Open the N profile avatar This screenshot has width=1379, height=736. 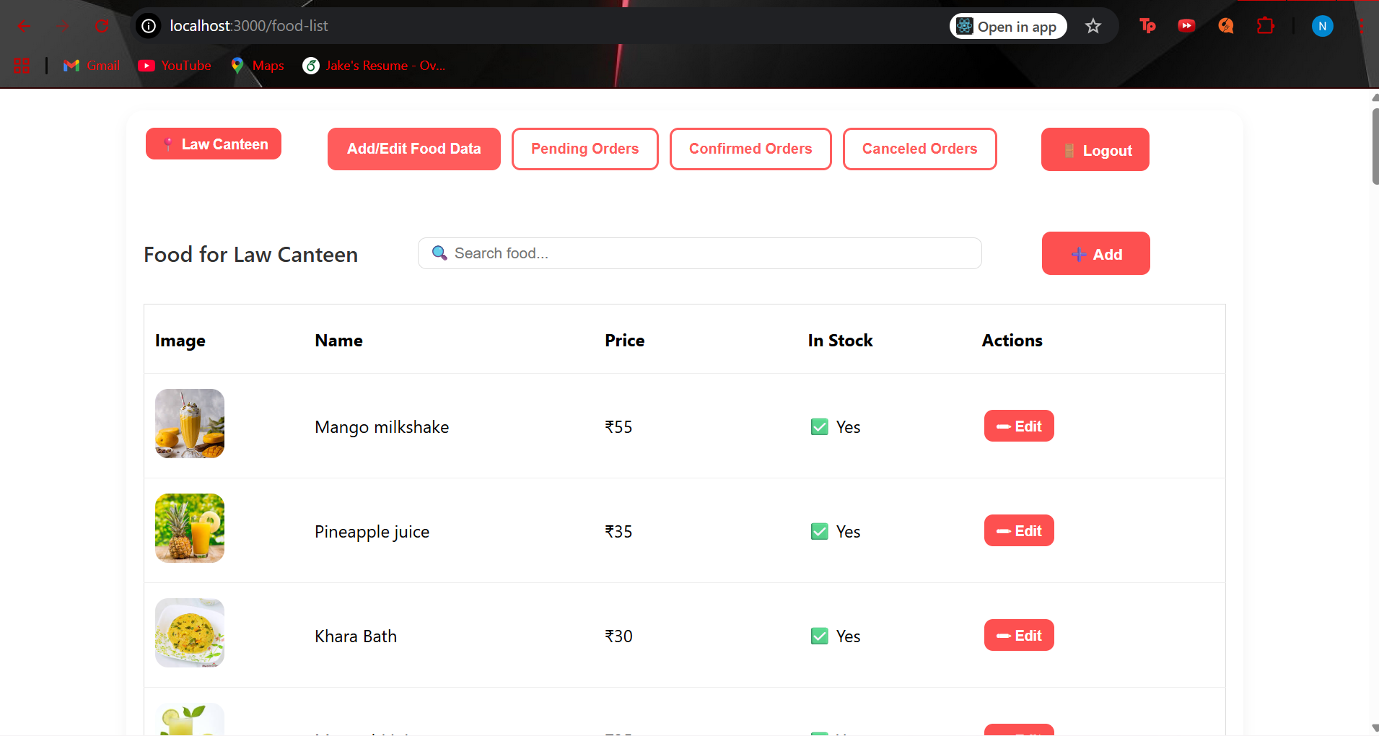(x=1322, y=27)
